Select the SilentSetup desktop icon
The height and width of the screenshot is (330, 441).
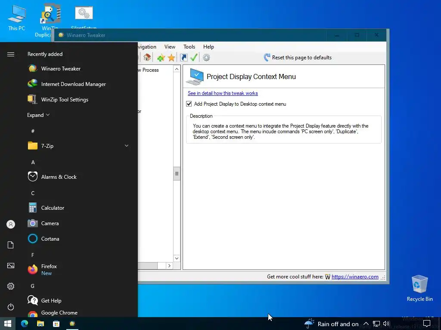(84, 17)
